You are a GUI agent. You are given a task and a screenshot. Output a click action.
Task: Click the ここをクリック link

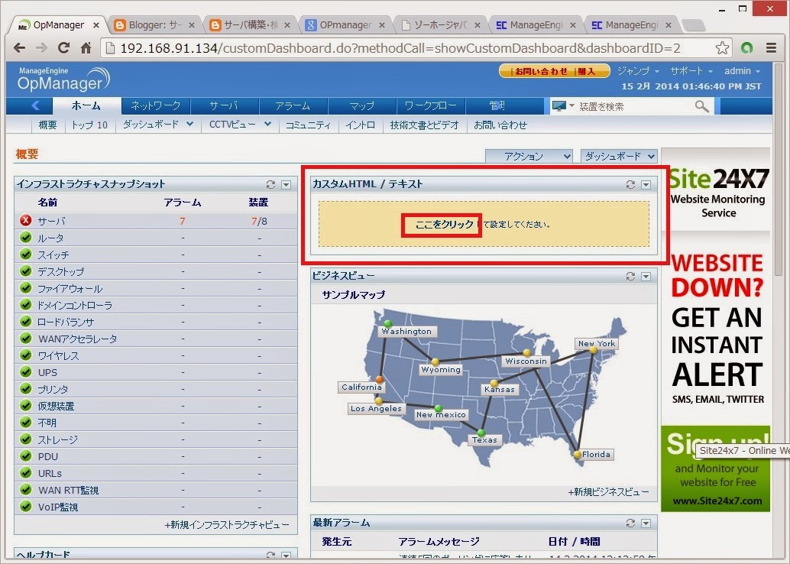[x=444, y=224]
